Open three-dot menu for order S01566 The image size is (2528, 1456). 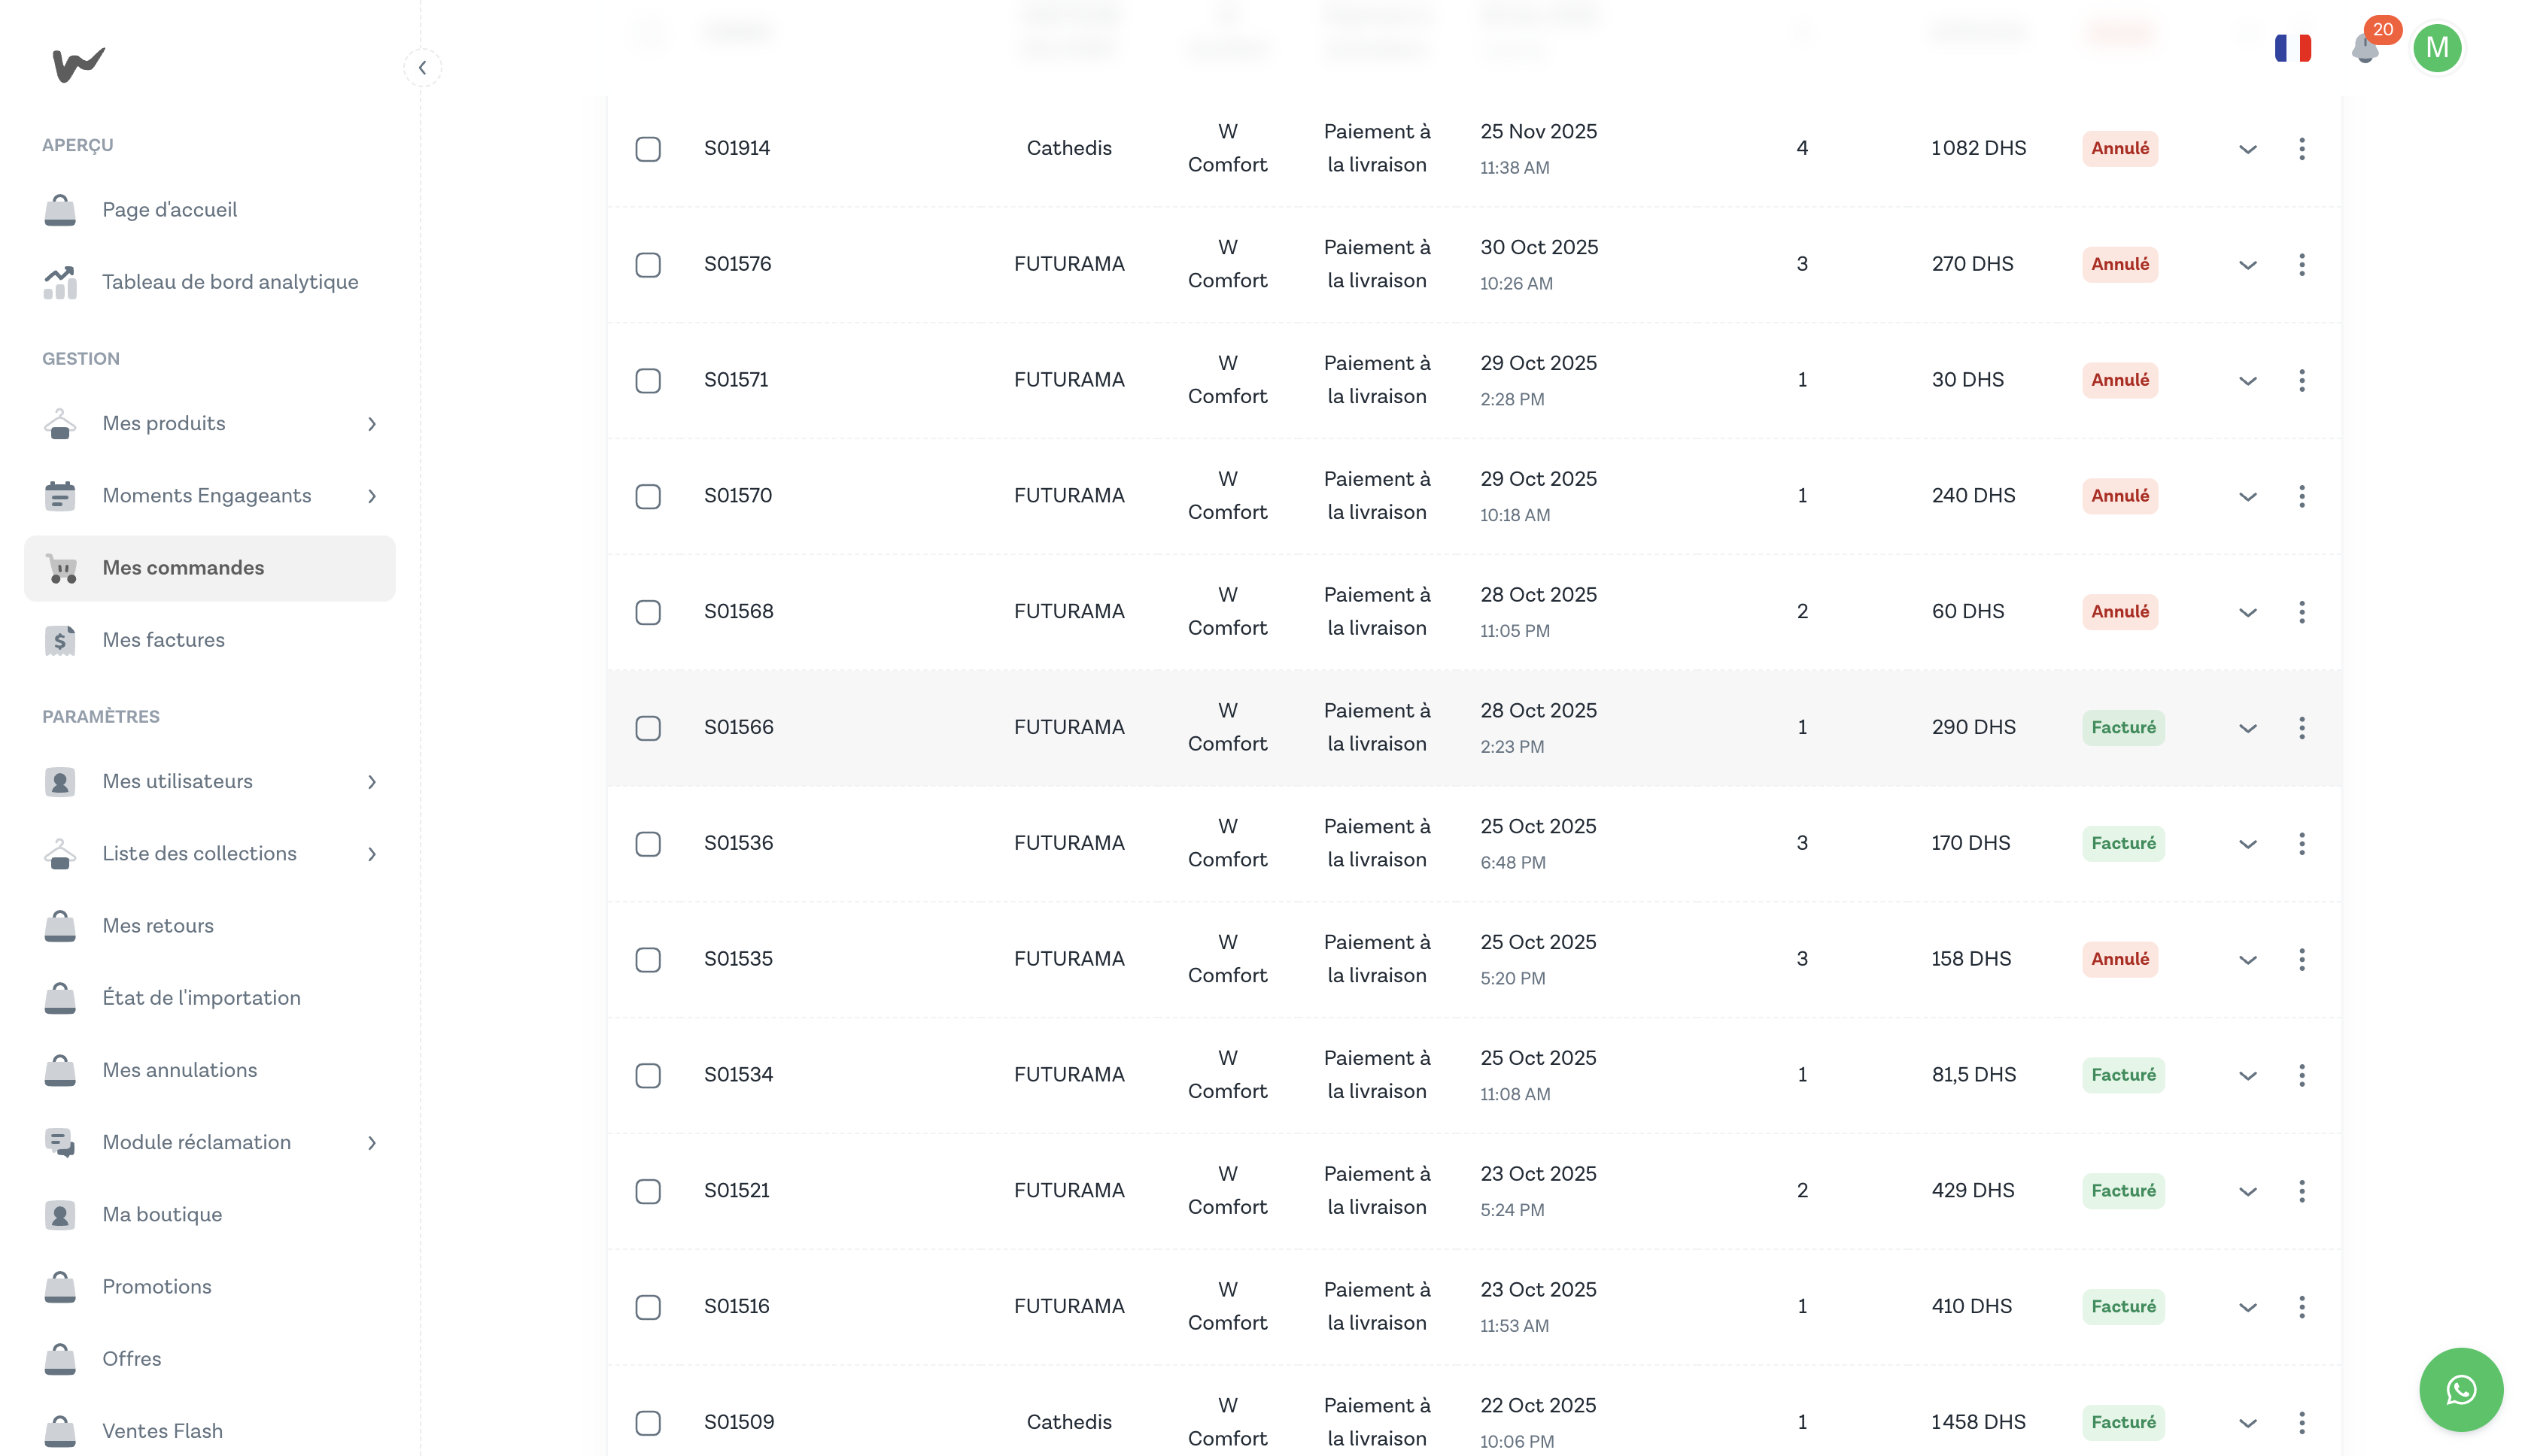click(x=2301, y=728)
